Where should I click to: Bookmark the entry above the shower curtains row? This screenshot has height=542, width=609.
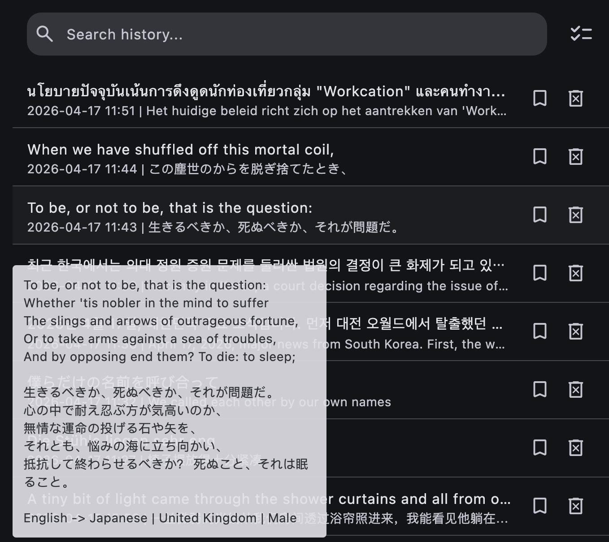(x=540, y=447)
